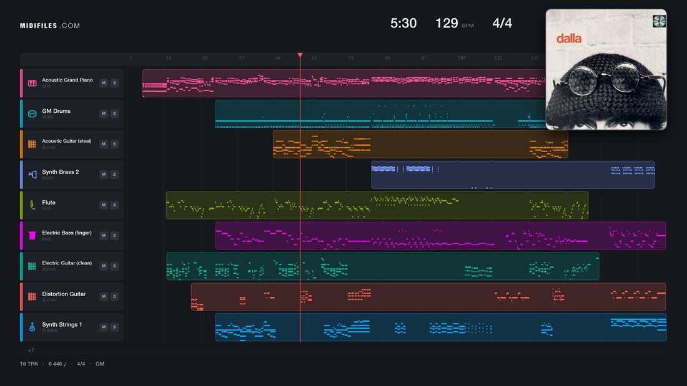Mute the Flute track
This screenshot has height=386, width=687.
[x=104, y=205]
